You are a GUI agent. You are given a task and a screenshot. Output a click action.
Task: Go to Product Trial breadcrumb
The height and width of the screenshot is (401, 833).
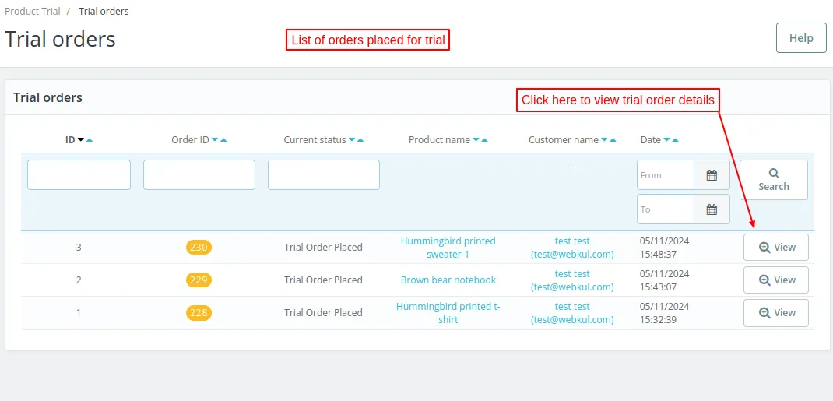pyautogui.click(x=32, y=12)
